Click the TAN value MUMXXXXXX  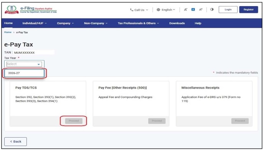coord(24,53)
